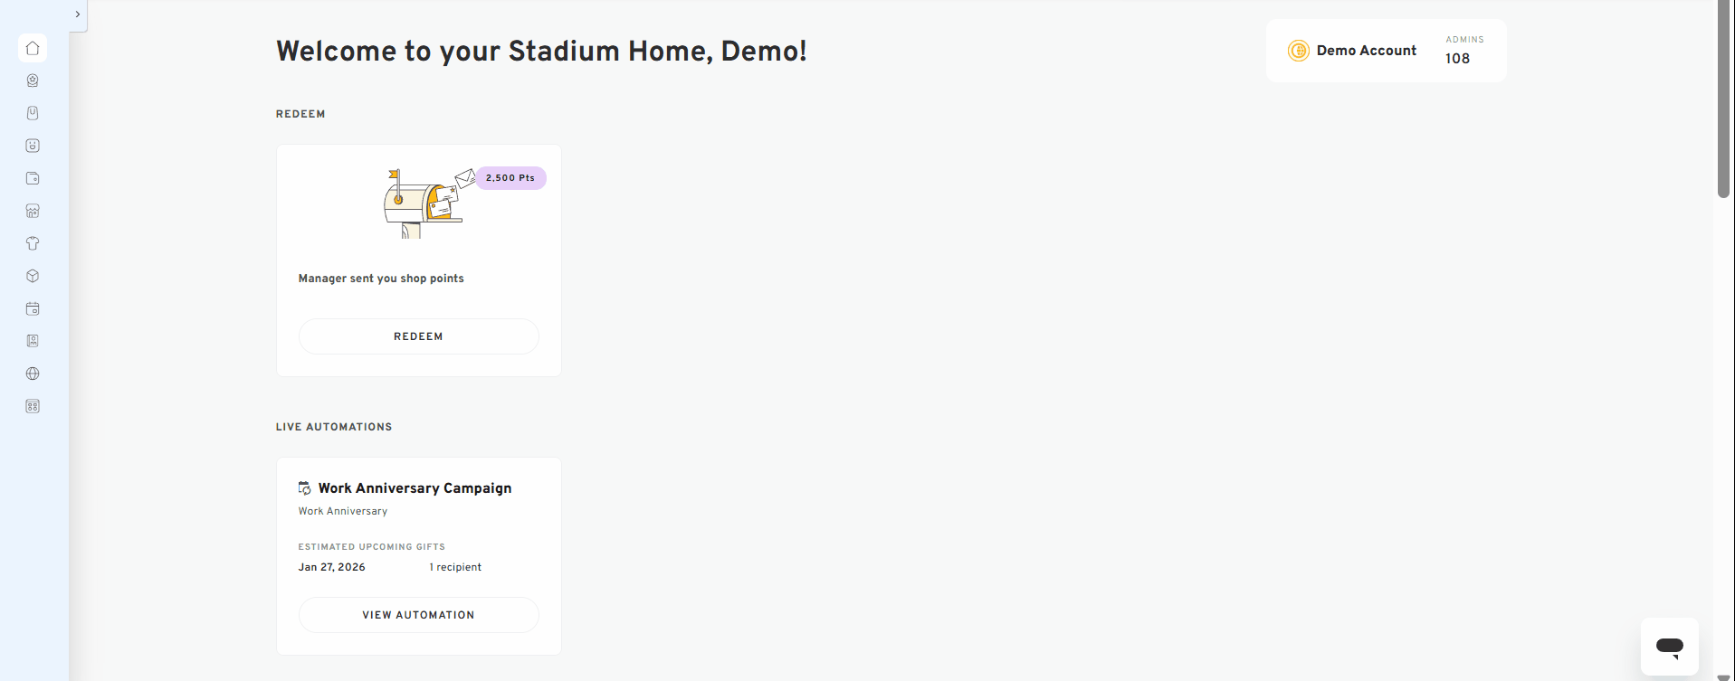
Task: Click the gift cards grid icon
Action: coord(33,406)
